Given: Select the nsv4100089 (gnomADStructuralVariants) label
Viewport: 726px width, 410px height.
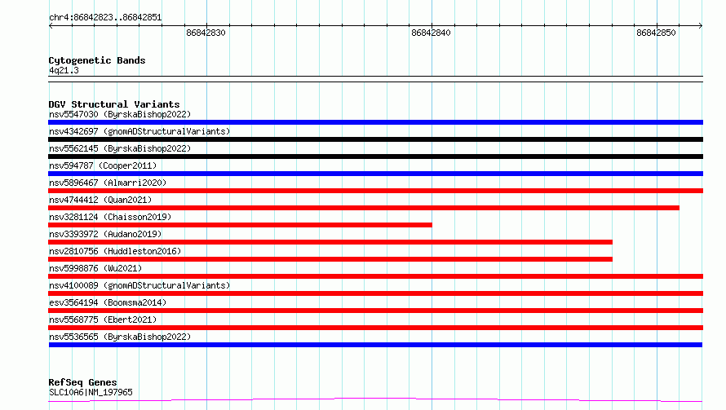Looking at the screenshot, I should pyautogui.click(x=139, y=285).
